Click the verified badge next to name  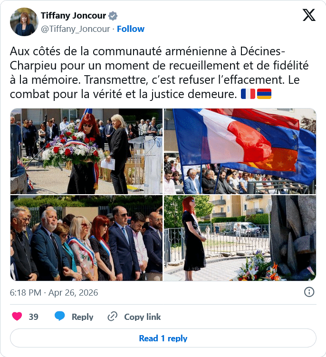point(113,16)
